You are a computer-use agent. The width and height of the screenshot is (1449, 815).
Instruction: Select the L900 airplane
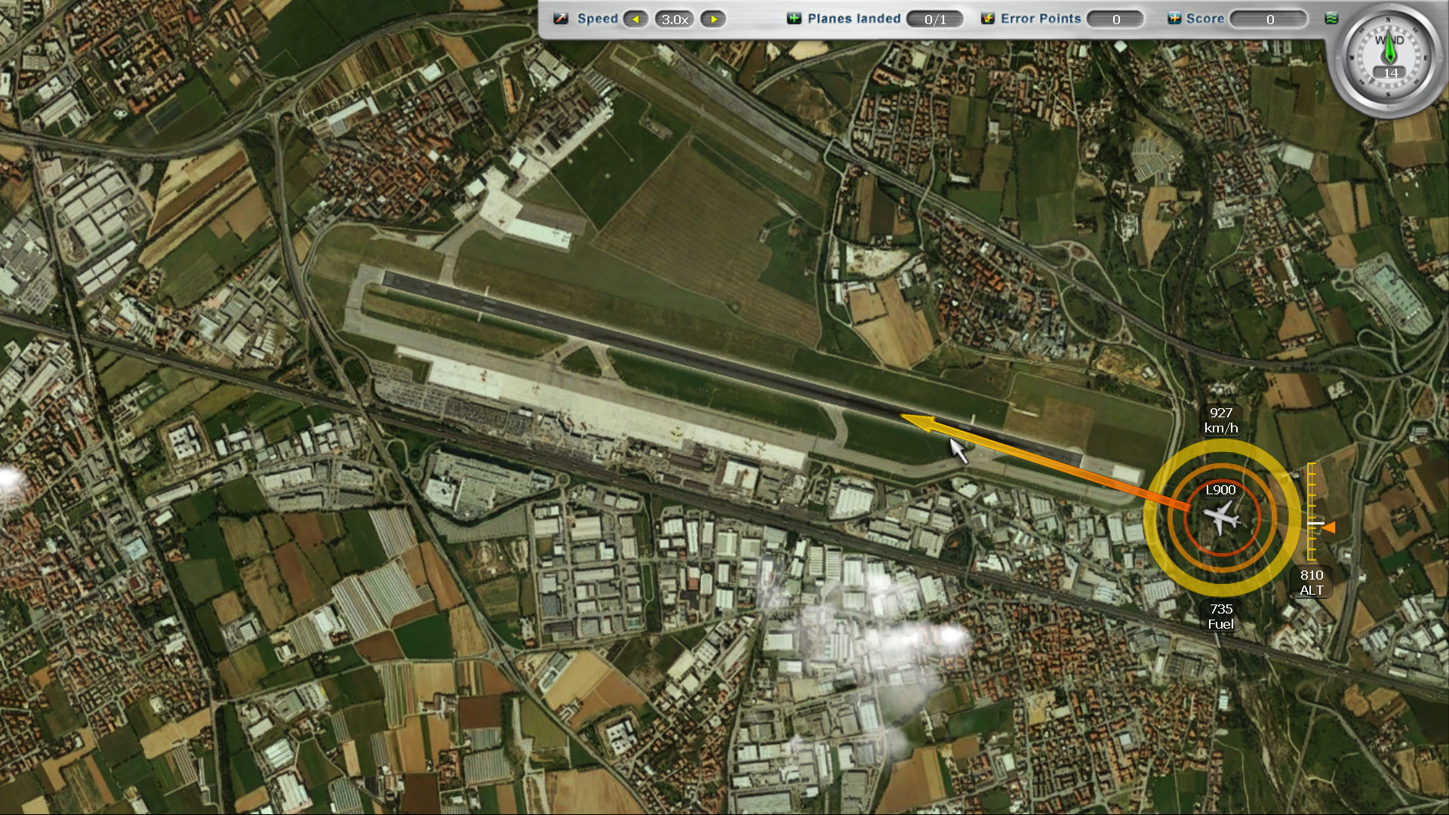click(x=1221, y=518)
